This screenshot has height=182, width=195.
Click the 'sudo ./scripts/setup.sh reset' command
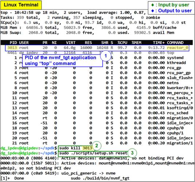point(93,153)
